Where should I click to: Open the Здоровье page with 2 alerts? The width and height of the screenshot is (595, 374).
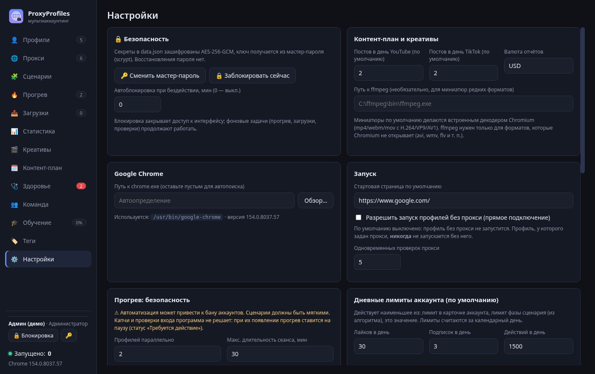point(48,186)
